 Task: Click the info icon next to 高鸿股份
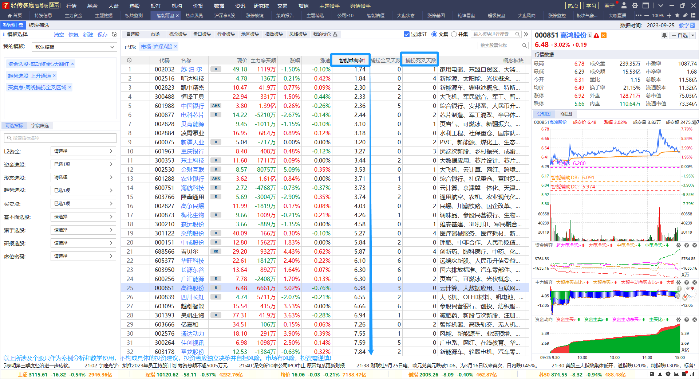pyautogui.click(x=590, y=35)
